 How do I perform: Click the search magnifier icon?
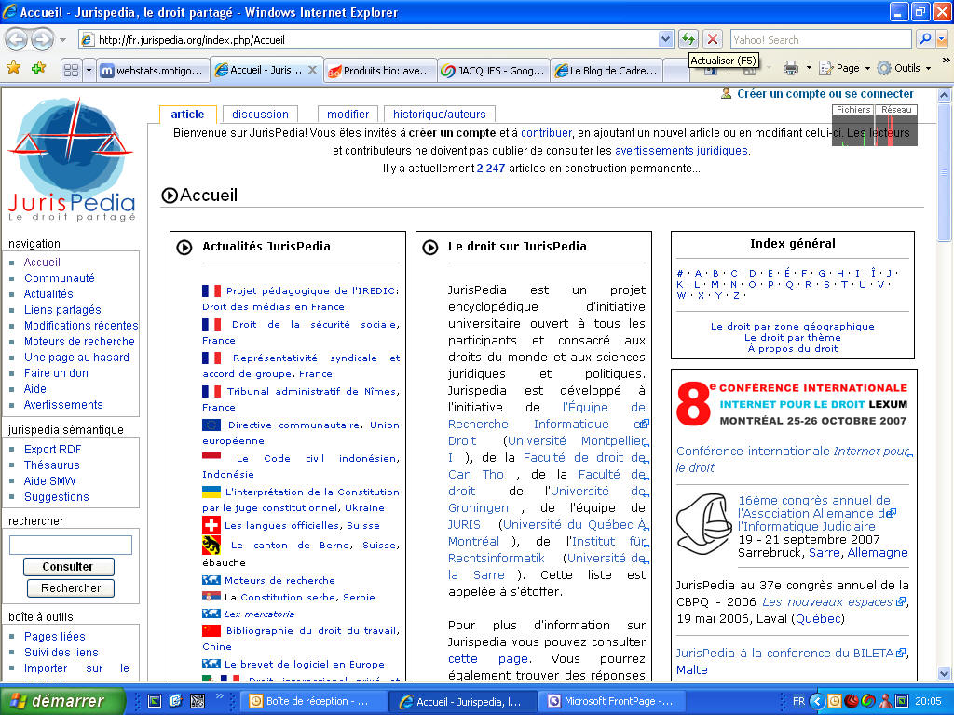pyautogui.click(x=925, y=39)
